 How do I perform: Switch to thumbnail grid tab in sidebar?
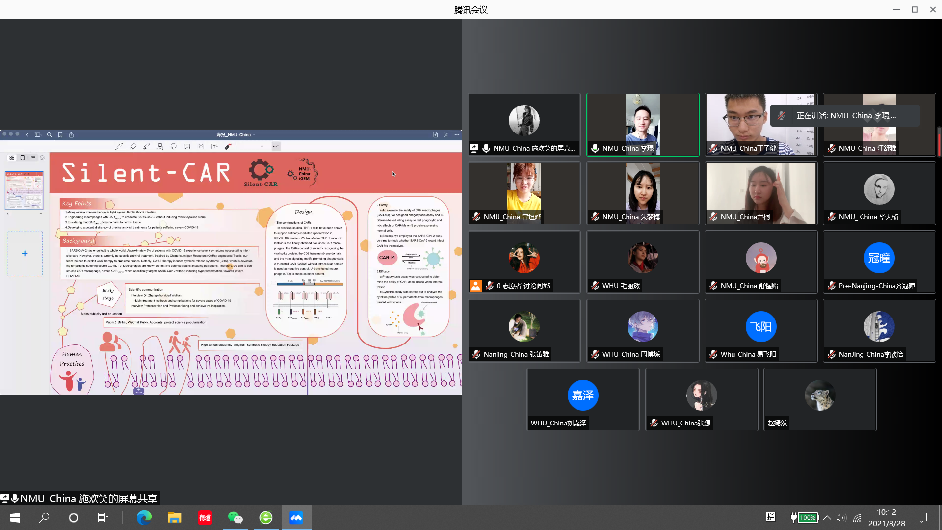click(12, 158)
